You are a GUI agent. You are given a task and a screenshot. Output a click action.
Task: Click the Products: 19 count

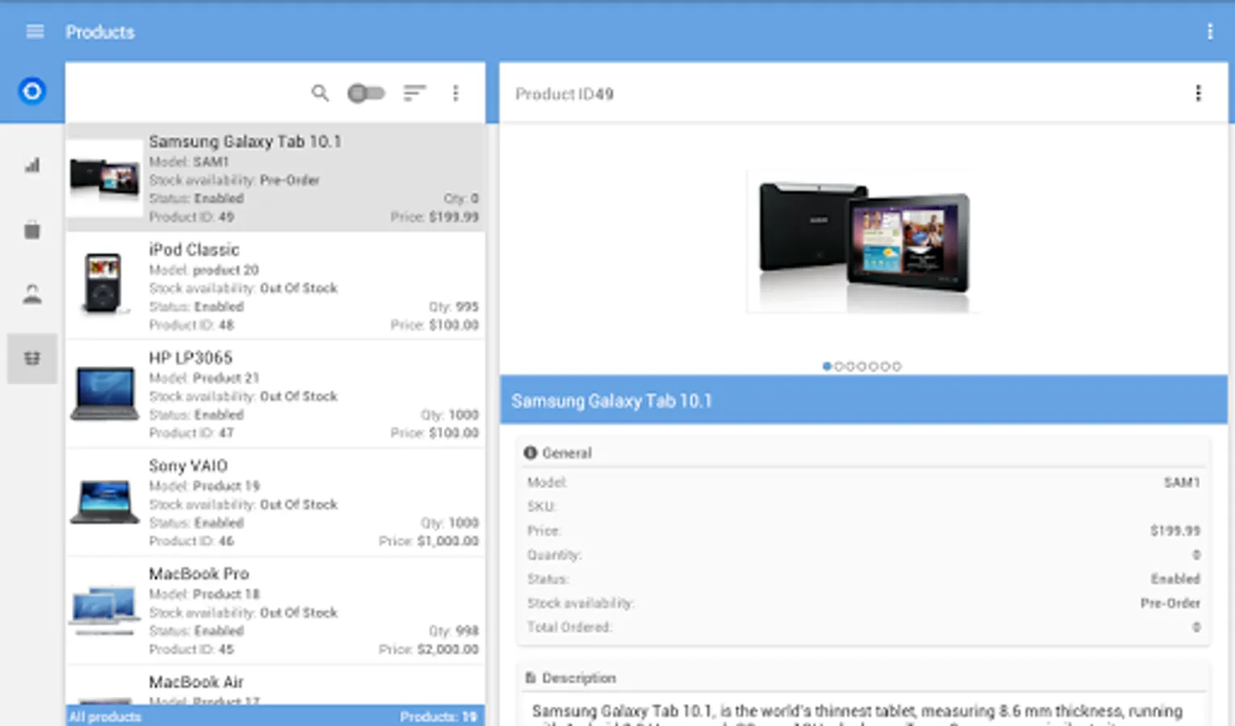click(438, 716)
